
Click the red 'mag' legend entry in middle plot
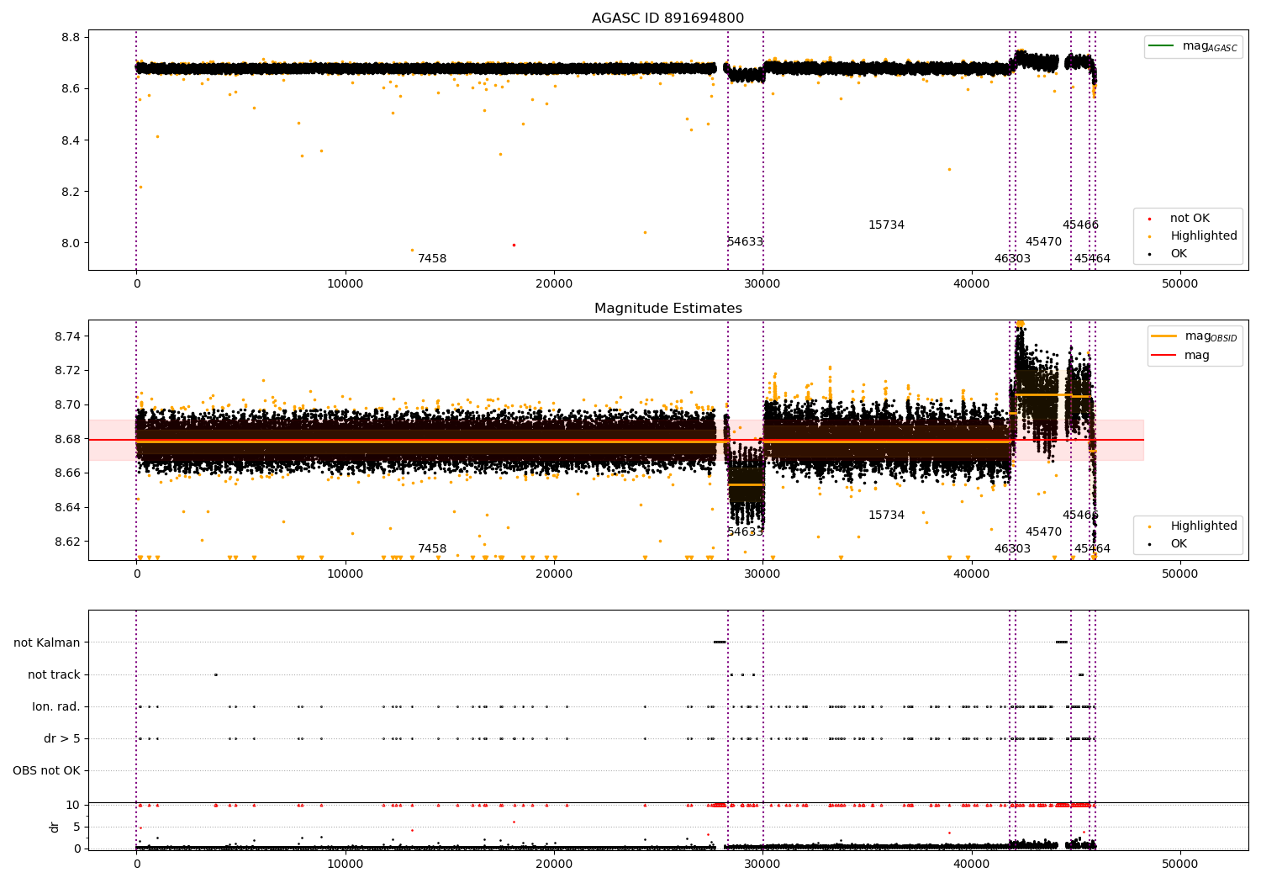point(1180,356)
